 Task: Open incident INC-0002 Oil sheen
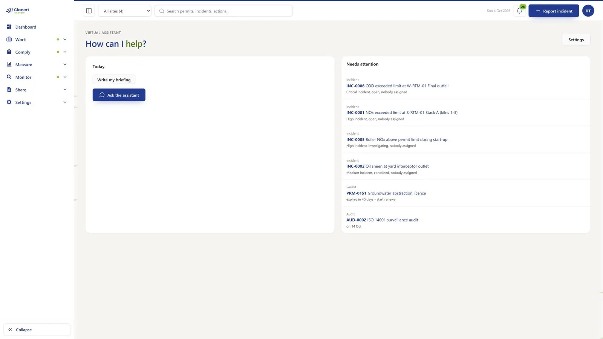point(387,166)
